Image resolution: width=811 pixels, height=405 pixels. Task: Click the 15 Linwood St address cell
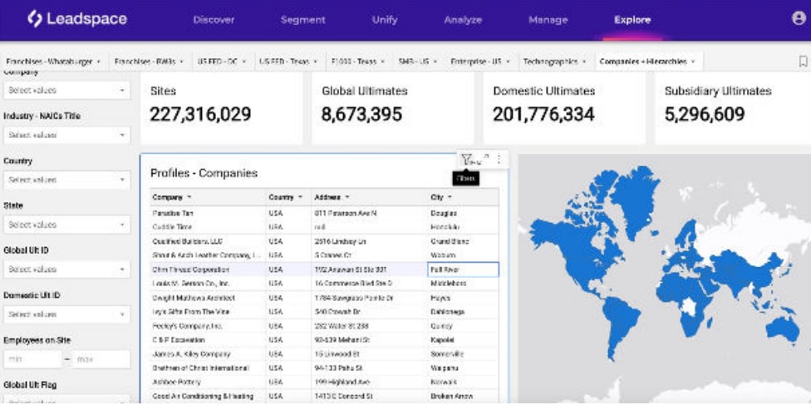[x=370, y=354]
